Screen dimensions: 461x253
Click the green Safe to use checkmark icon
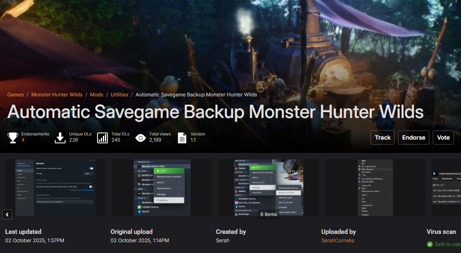tap(430, 244)
